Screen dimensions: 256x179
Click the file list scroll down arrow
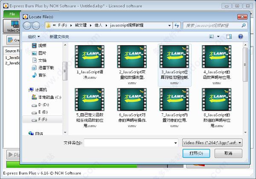245,133
